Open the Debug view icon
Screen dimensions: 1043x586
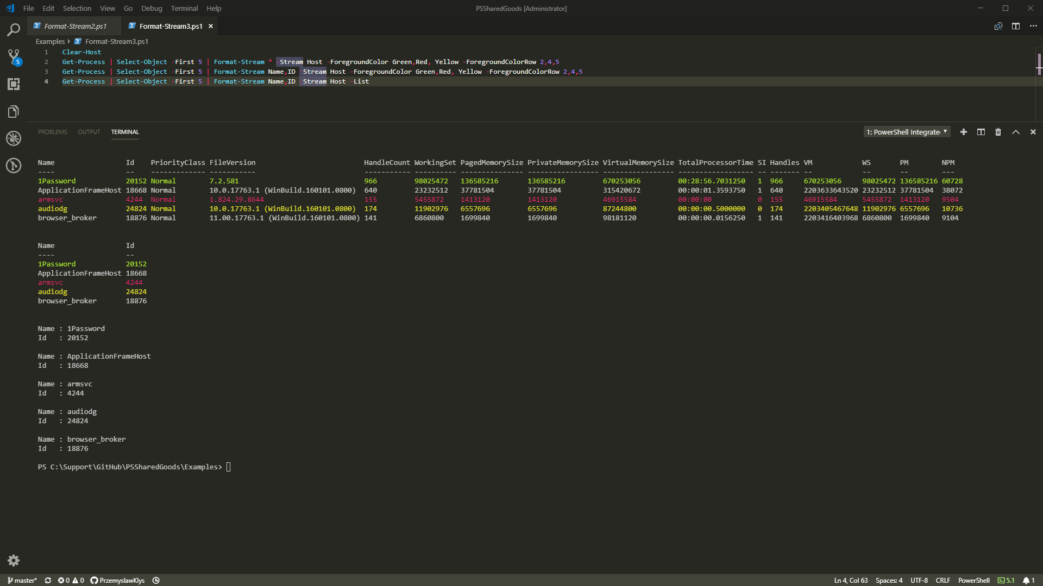click(14, 138)
